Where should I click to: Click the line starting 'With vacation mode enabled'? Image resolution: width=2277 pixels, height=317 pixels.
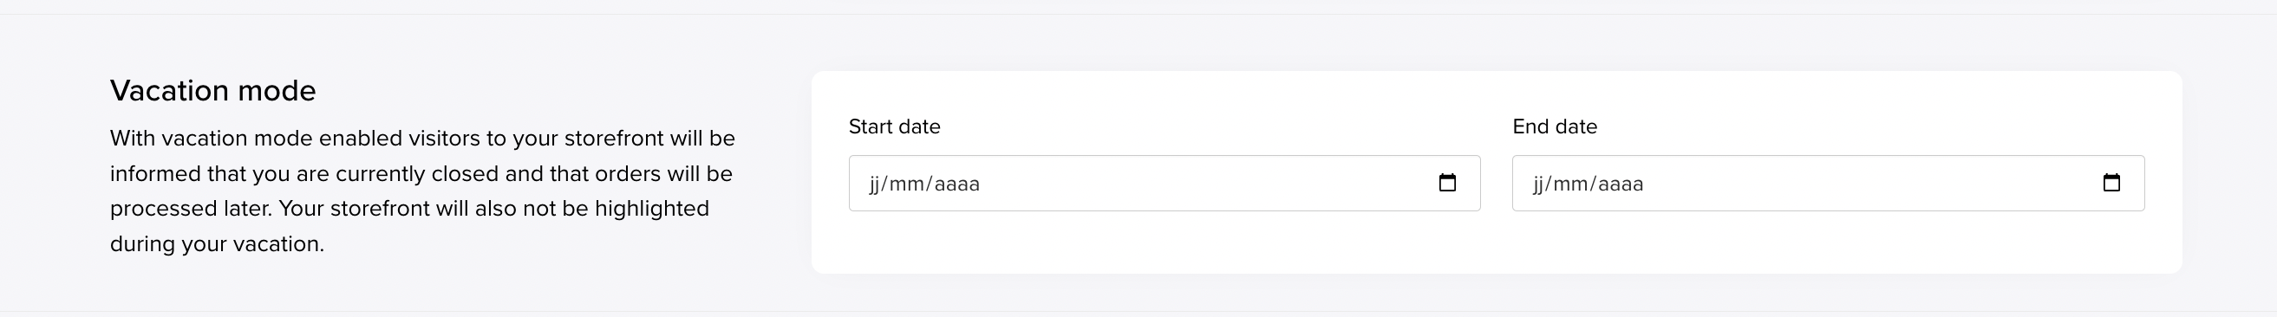pyautogui.click(x=422, y=139)
